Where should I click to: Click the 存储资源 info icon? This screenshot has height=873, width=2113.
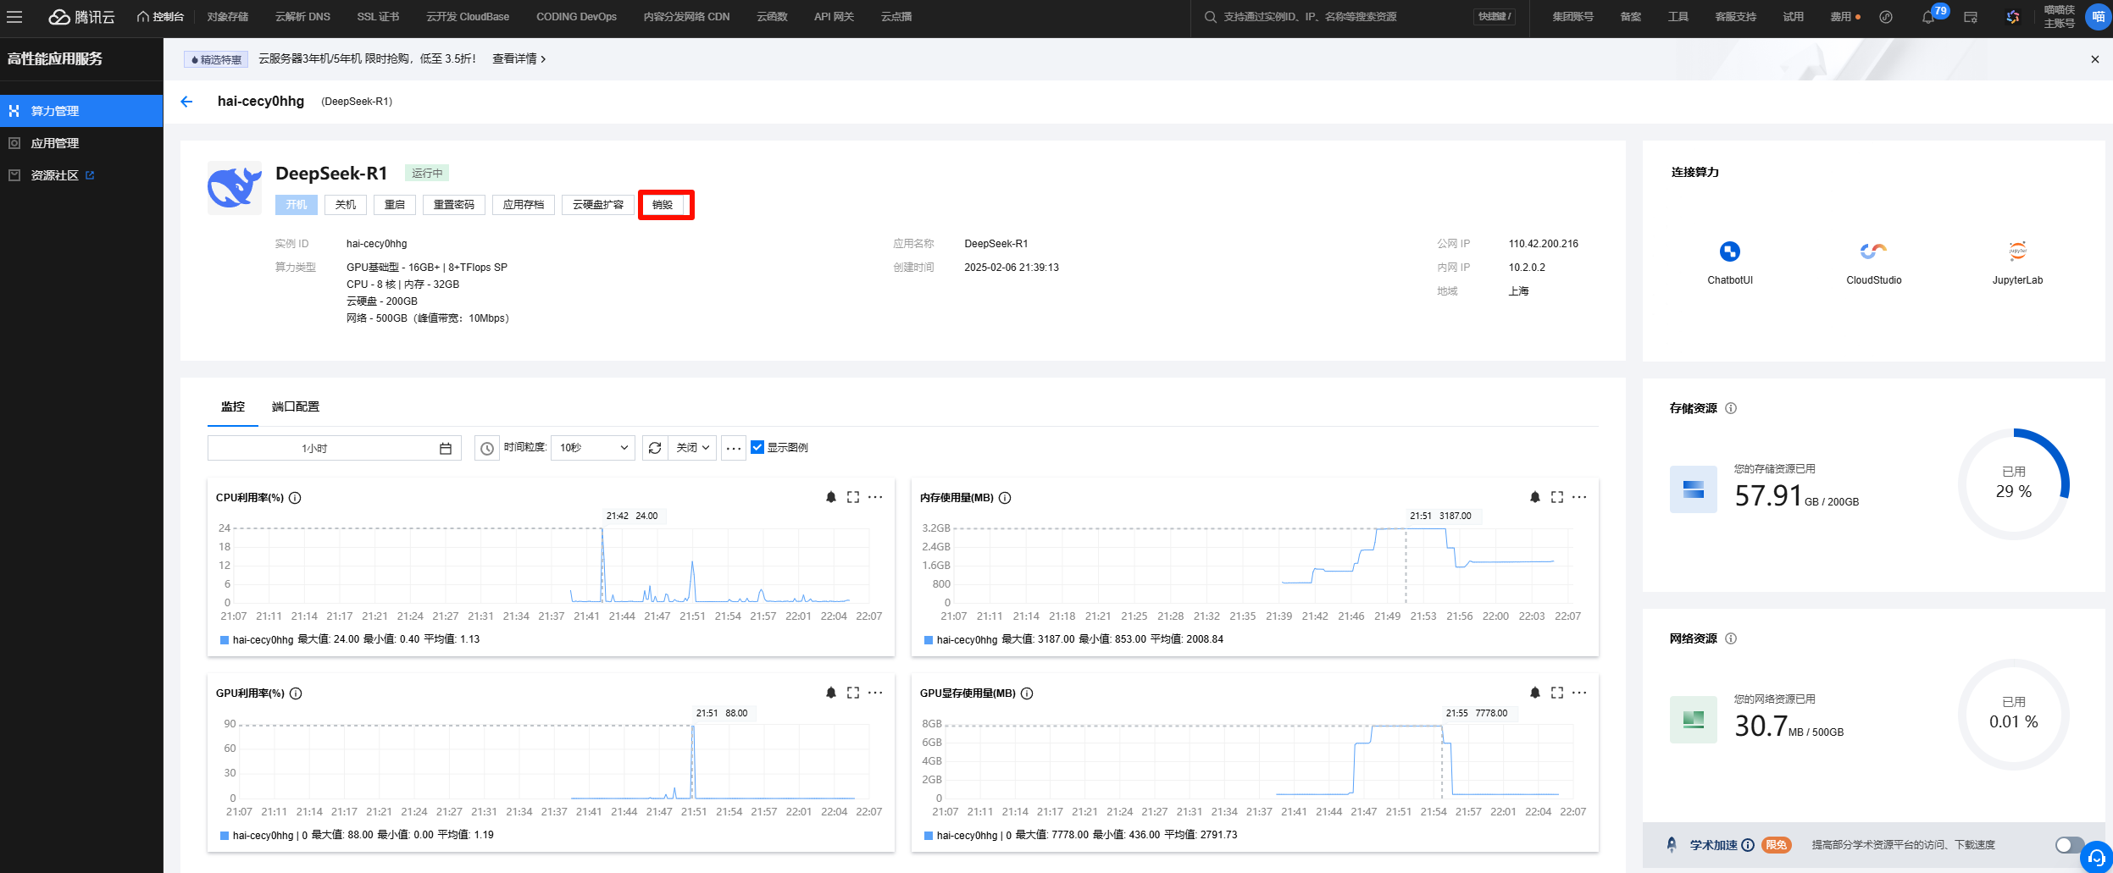1731,408
